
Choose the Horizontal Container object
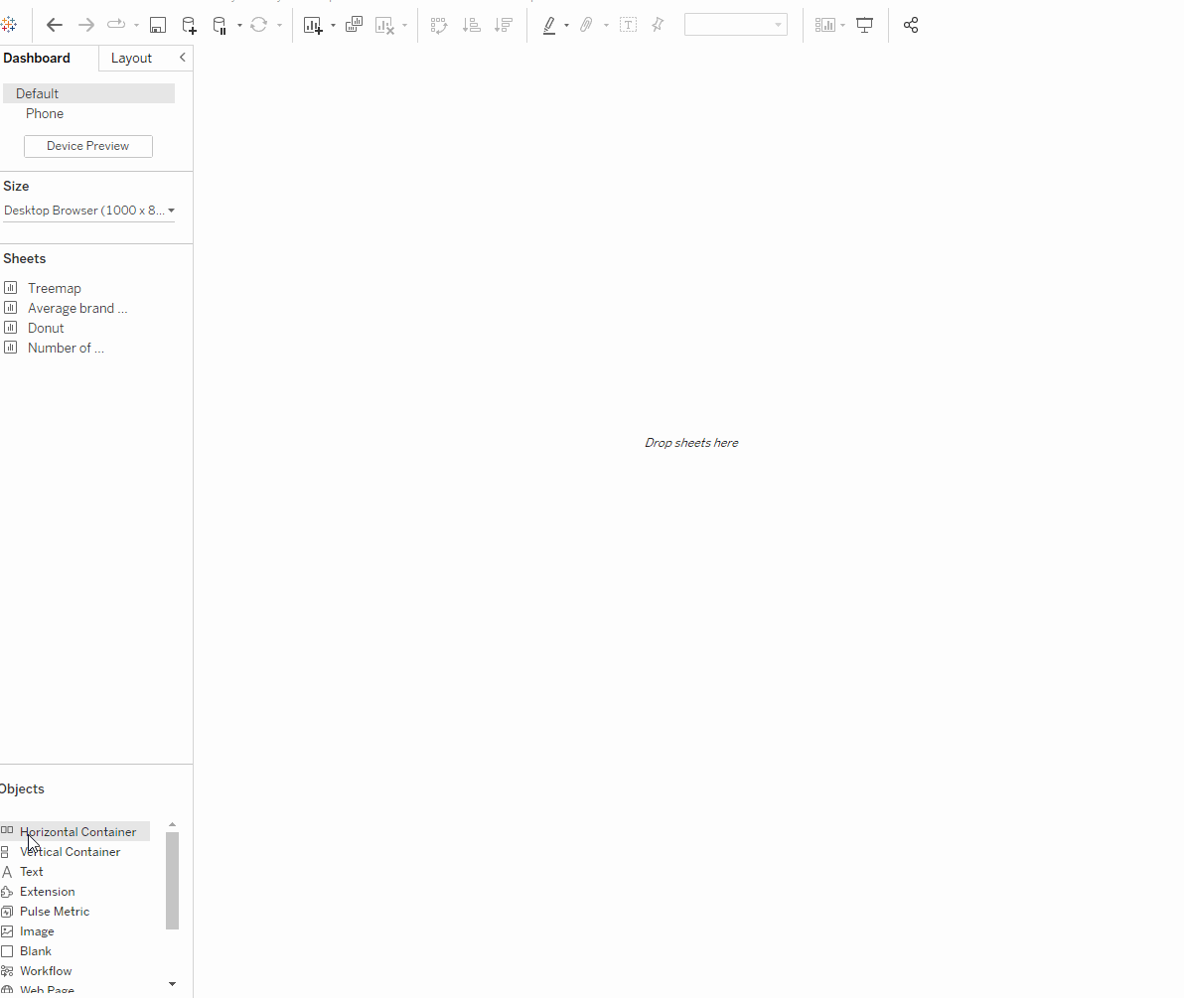click(x=74, y=832)
